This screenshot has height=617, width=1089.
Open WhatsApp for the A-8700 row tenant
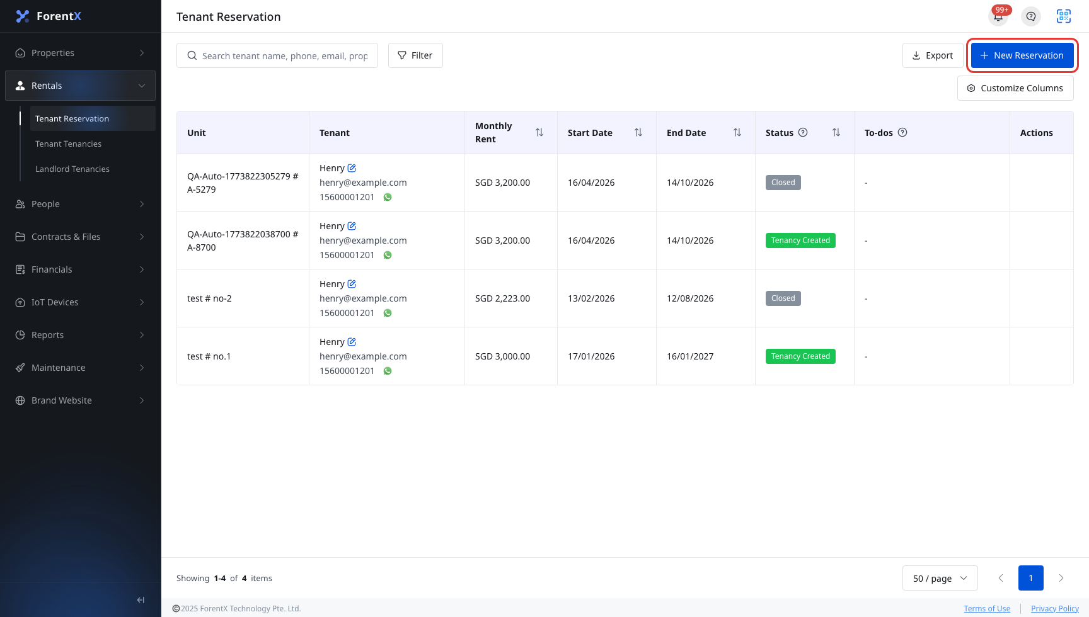point(388,255)
